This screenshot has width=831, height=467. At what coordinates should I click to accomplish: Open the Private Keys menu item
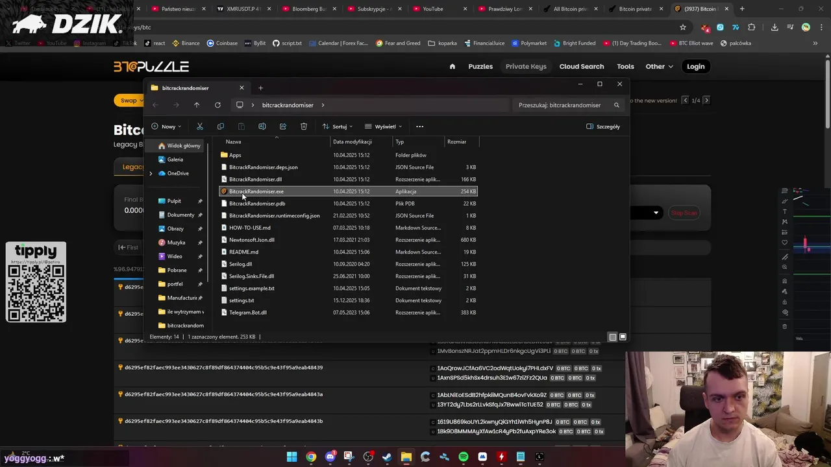(526, 66)
